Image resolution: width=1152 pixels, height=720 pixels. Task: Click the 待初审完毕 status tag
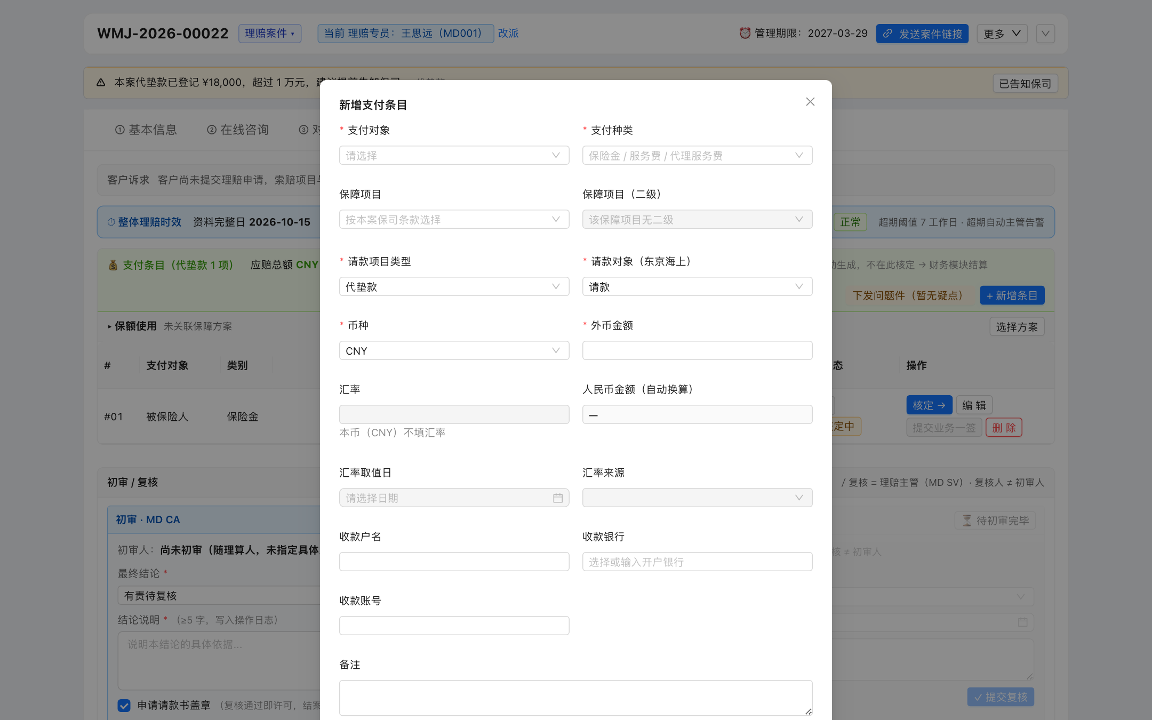pos(995,521)
